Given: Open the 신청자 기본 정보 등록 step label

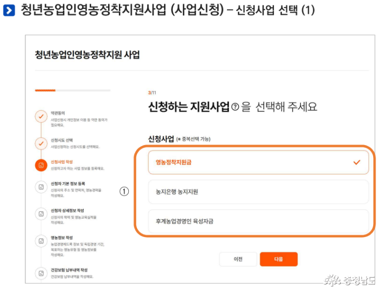Looking at the screenshot, I should pyautogui.click(x=68, y=184).
